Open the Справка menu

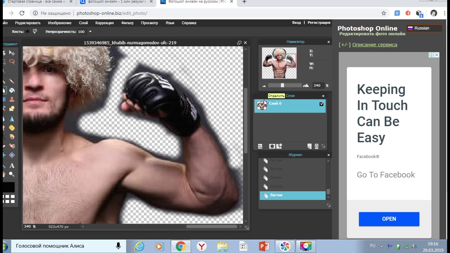pyautogui.click(x=189, y=23)
